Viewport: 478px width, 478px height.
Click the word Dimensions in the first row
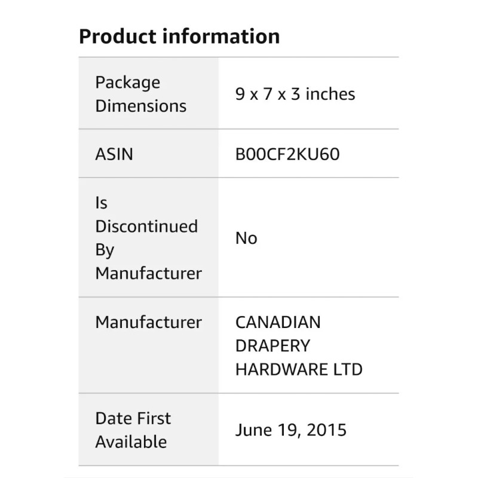(141, 106)
